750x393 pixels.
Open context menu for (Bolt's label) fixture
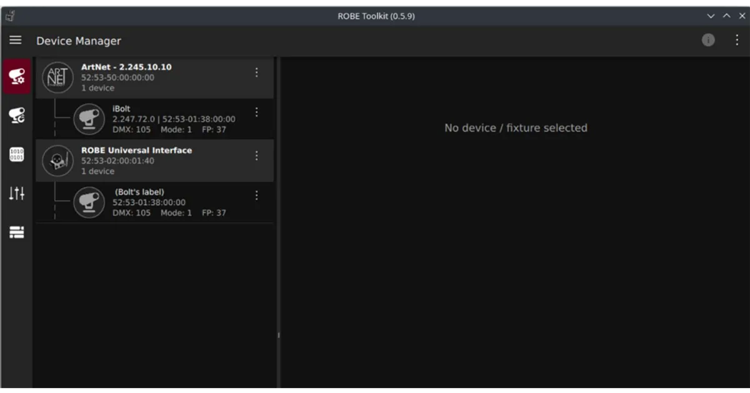click(256, 195)
